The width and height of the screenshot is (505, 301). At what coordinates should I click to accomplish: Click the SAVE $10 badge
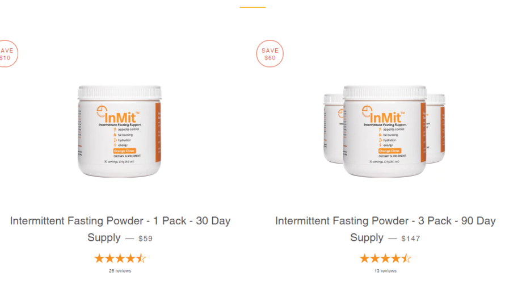pyautogui.click(x=6, y=54)
